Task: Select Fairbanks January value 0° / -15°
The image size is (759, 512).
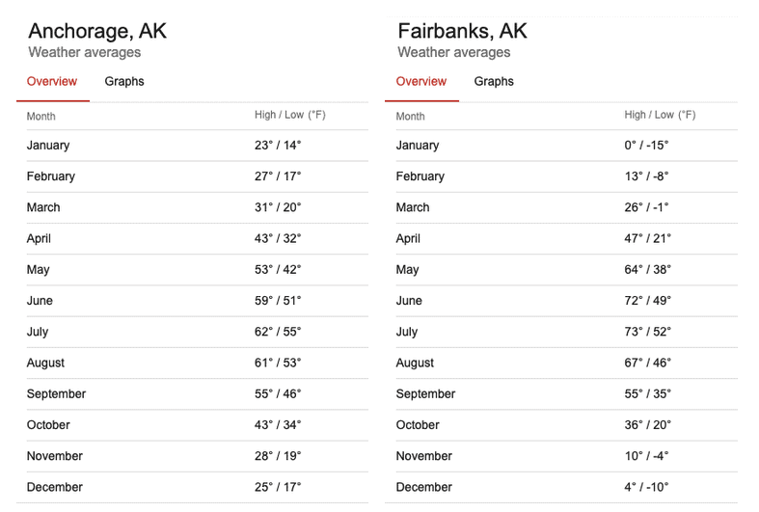Action: (x=646, y=146)
